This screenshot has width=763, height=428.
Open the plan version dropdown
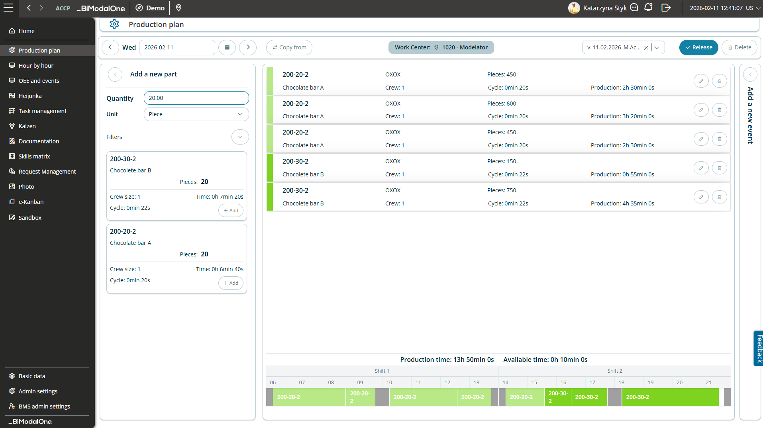pos(657,47)
